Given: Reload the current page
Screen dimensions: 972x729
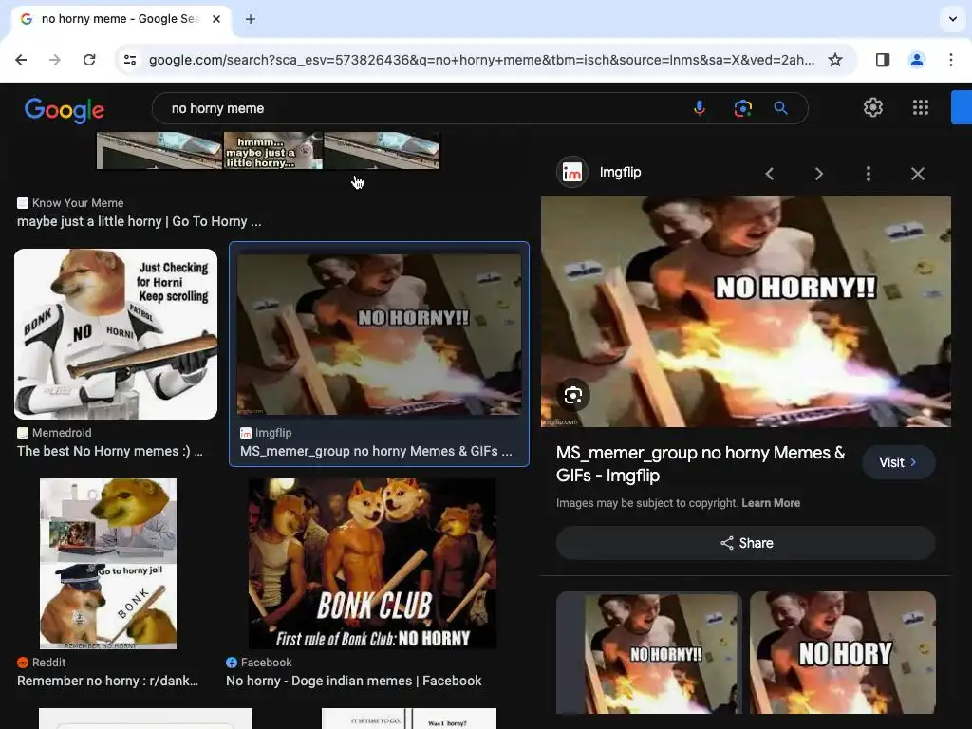Looking at the screenshot, I should [89, 60].
